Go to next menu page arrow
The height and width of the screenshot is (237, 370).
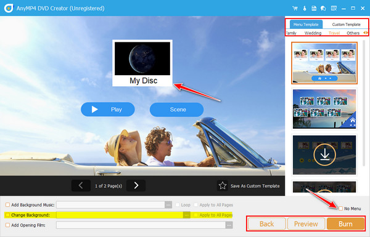click(x=136, y=186)
